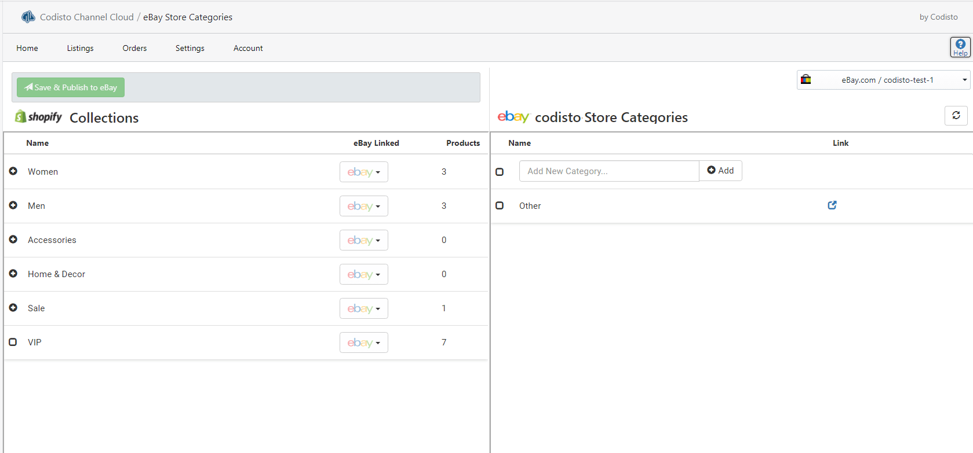Click the eBay Linked column header

click(x=376, y=143)
